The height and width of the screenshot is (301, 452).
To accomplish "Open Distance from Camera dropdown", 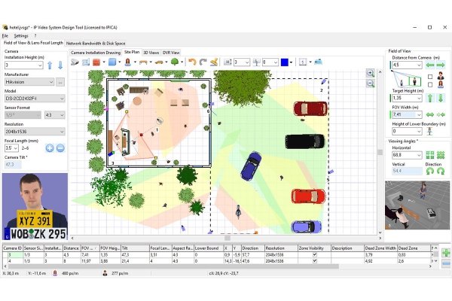I will [419, 65].
